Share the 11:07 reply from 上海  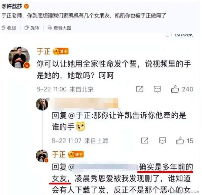145,141
